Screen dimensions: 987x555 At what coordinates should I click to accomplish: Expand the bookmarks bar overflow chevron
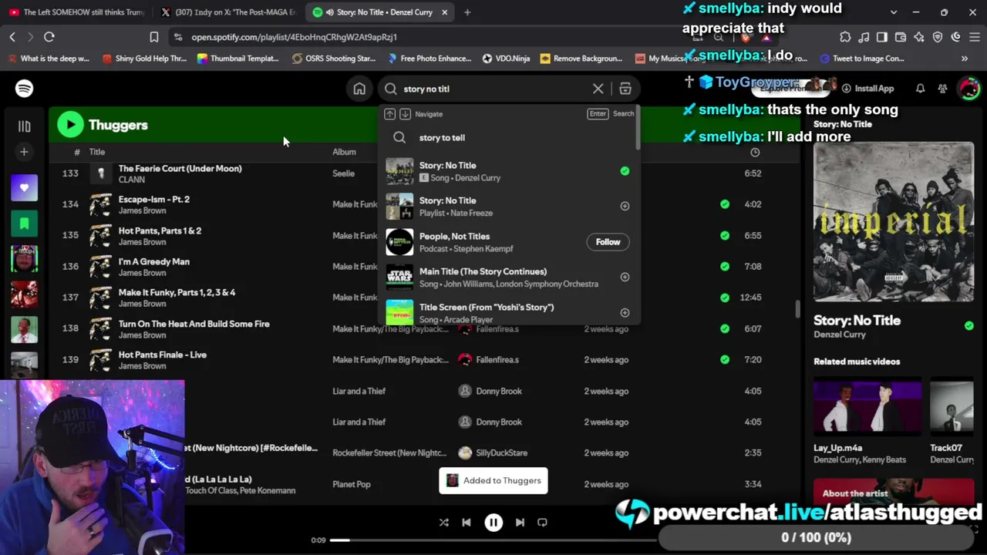(964, 59)
